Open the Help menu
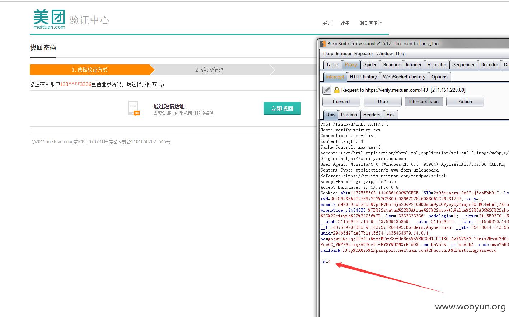Viewport: 509px width, 317px height. [x=401, y=53]
